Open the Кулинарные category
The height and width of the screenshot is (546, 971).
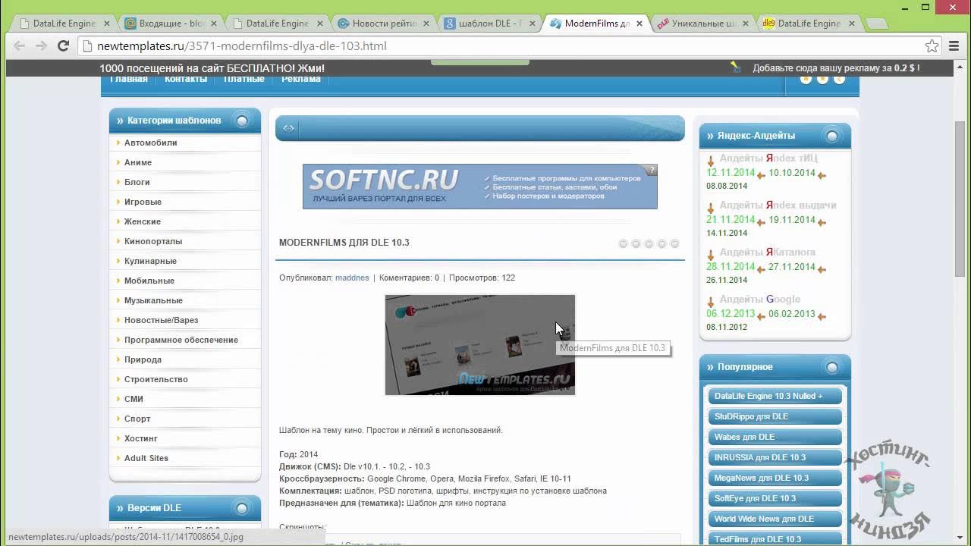pos(150,261)
